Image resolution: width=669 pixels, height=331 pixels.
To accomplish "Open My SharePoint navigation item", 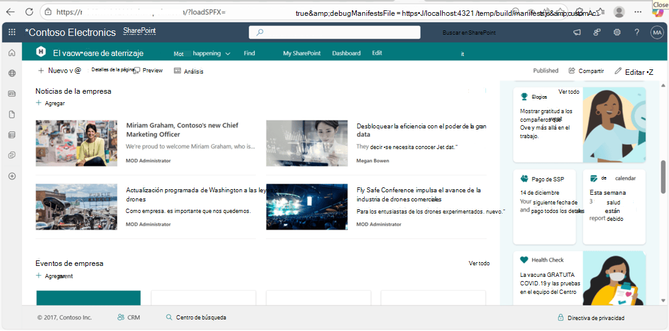I will tap(302, 53).
